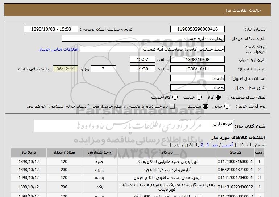Click unit پاکت in row 4
Screen dimensions: 279x197
point(100,187)
